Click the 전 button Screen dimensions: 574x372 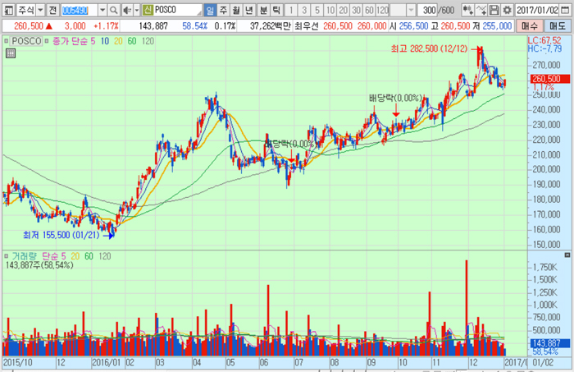coord(52,10)
